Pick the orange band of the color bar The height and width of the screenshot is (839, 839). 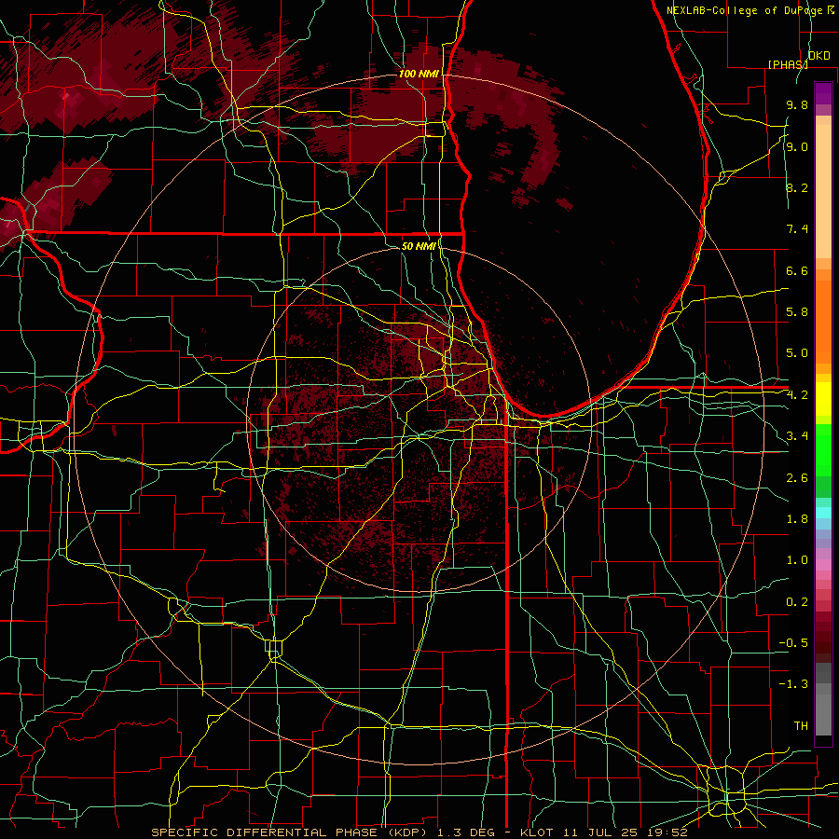pyautogui.click(x=823, y=321)
